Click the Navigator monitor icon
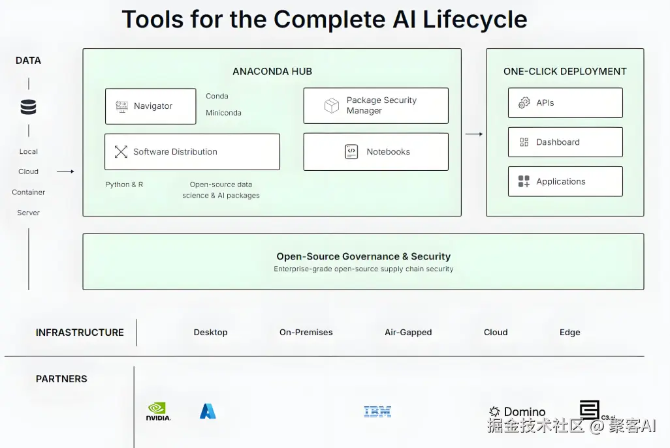 pos(121,106)
